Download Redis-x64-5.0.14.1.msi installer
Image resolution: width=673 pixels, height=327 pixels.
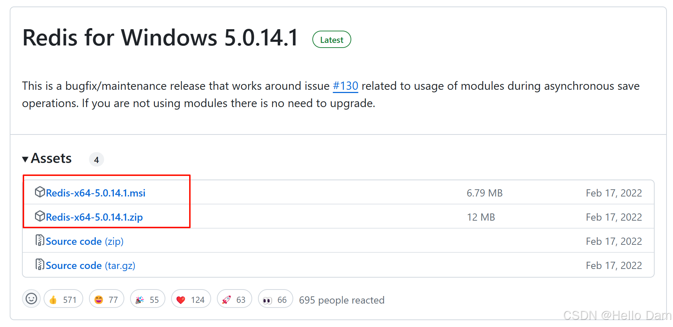click(96, 193)
